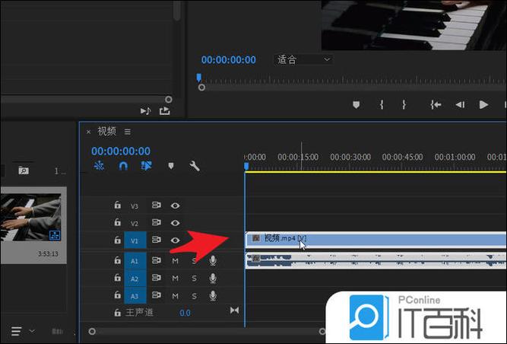Select V2 track label
Screen dimensions: 507x344
click(x=135, y=224)
